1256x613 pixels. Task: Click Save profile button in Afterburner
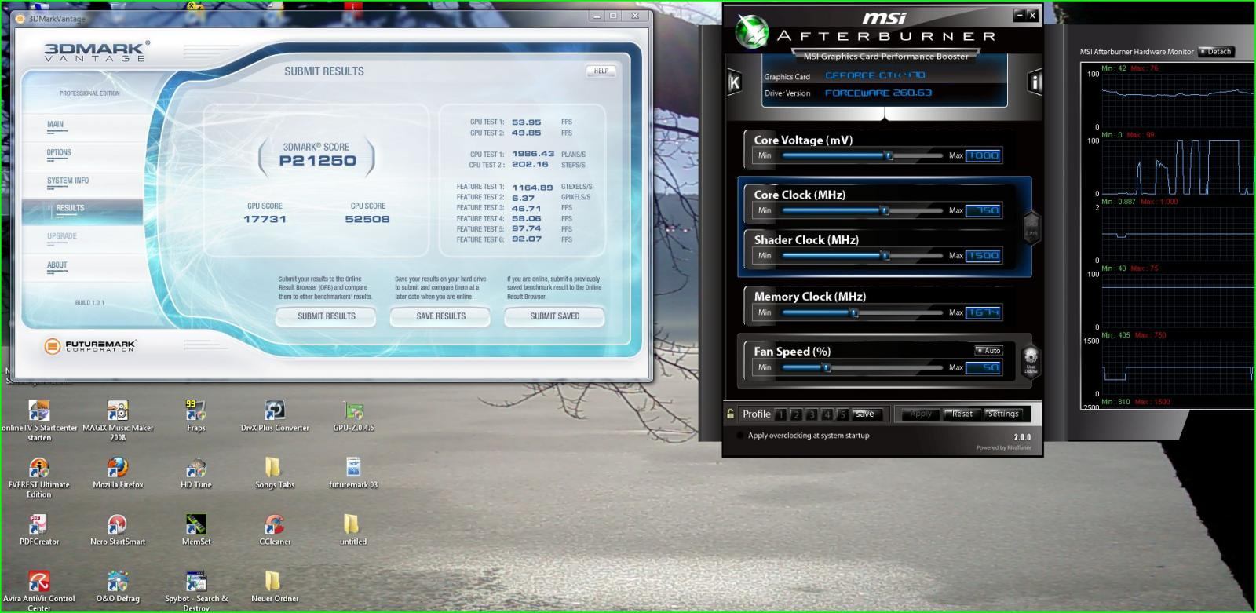coord(866,414)
